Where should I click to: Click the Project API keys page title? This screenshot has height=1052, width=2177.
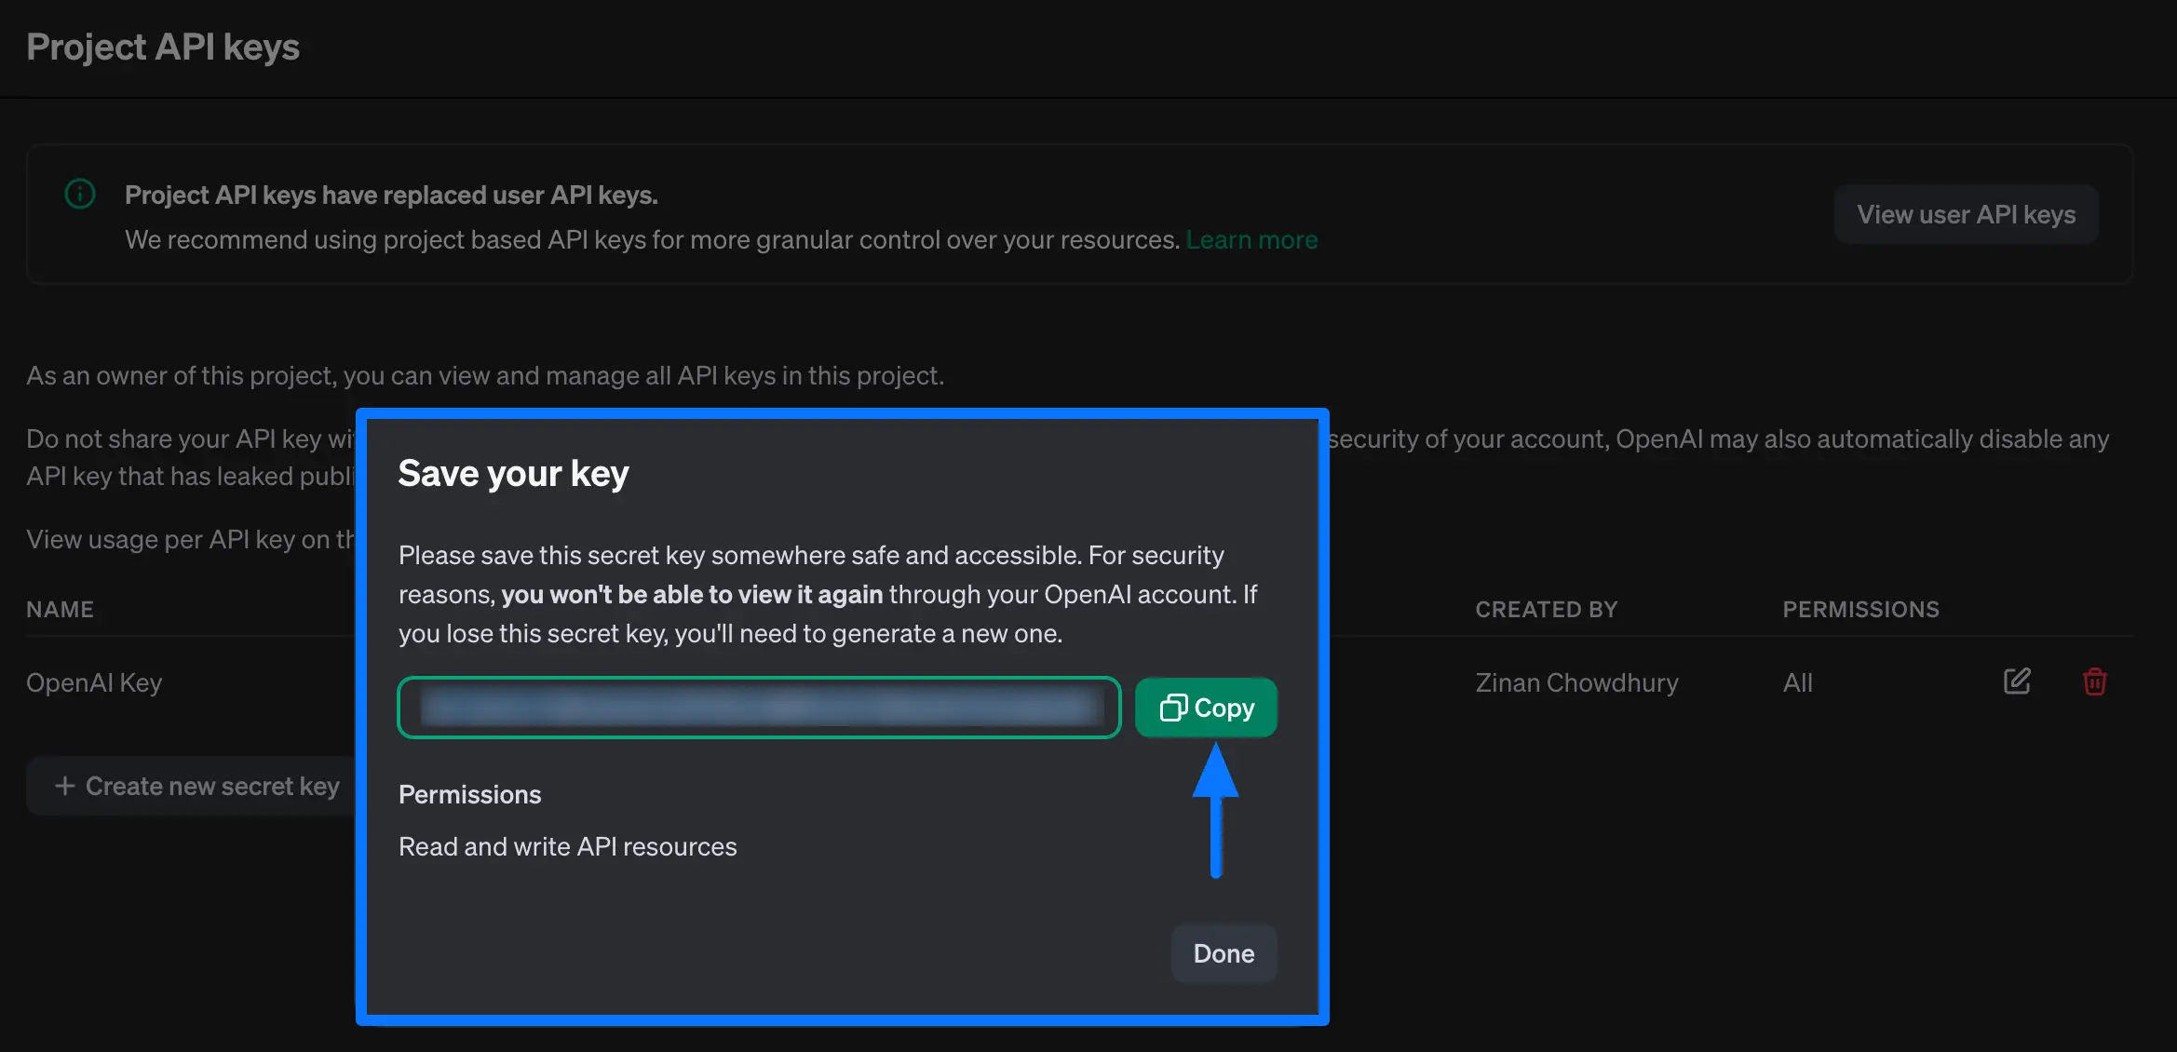[163, 46]
